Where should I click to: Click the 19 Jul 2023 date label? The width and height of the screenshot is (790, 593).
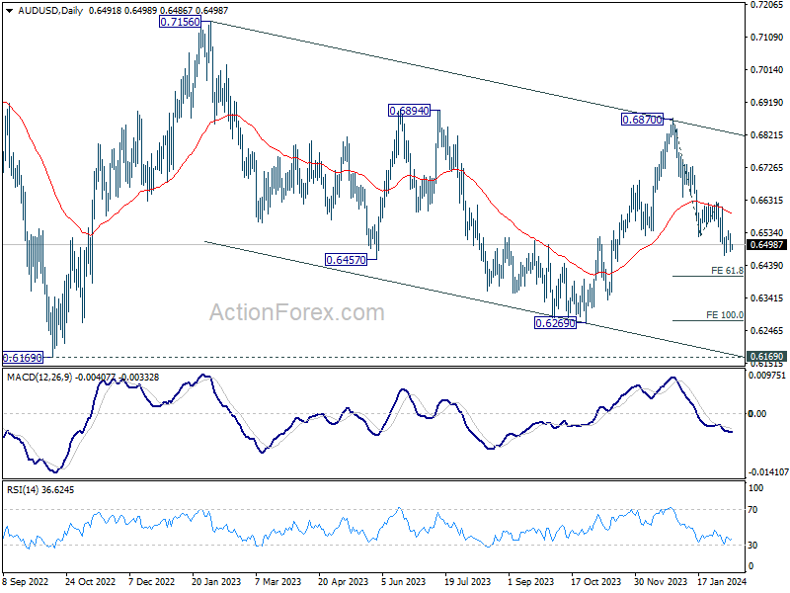pos(467,581)
